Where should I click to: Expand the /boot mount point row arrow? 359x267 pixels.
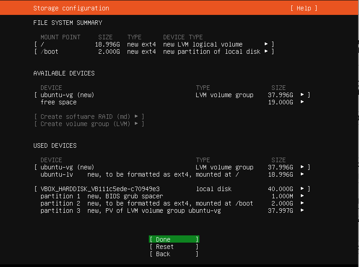[x=266, y=52]
